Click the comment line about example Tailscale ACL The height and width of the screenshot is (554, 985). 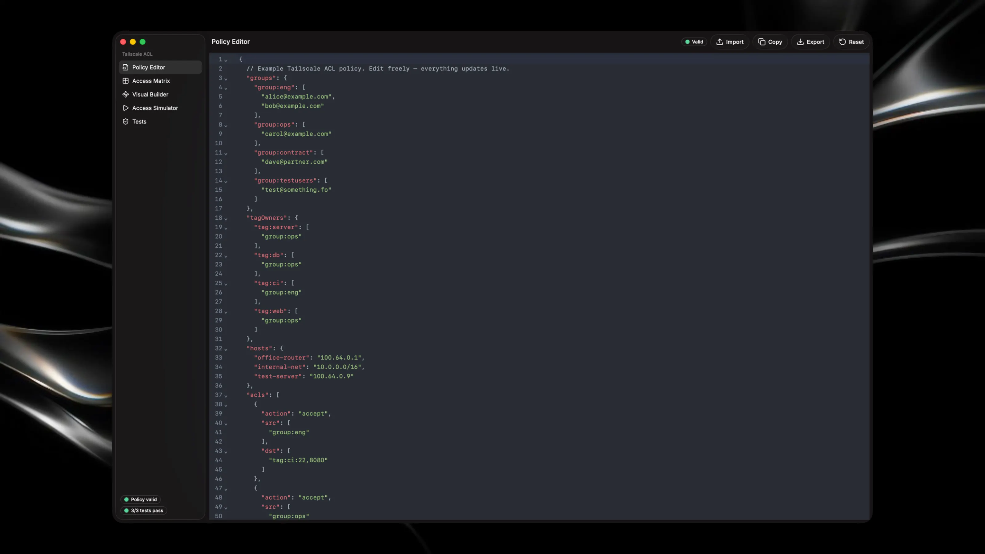point(378,69)
